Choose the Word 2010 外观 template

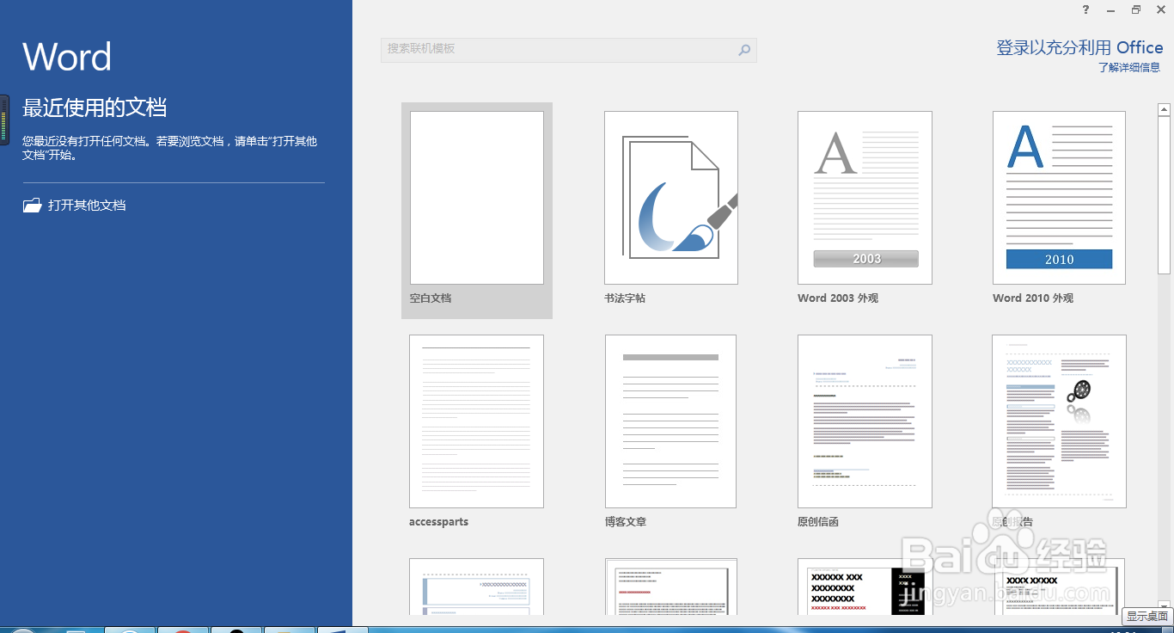coord(1059,198)
